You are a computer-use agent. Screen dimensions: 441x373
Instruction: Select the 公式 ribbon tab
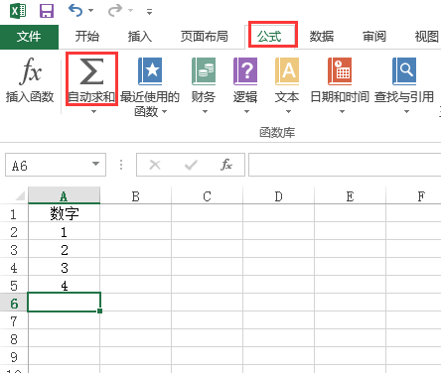(x=269, y=37)
